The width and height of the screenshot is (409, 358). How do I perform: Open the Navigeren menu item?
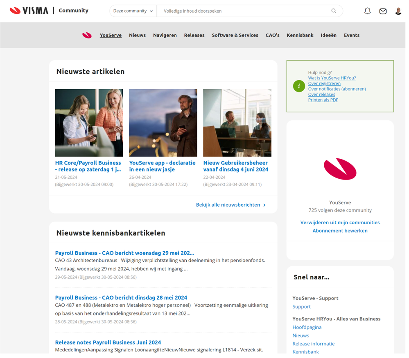165,35
